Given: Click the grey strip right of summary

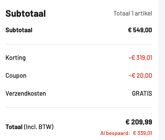Looking at the screenshot, I should [x=161, y=70].
